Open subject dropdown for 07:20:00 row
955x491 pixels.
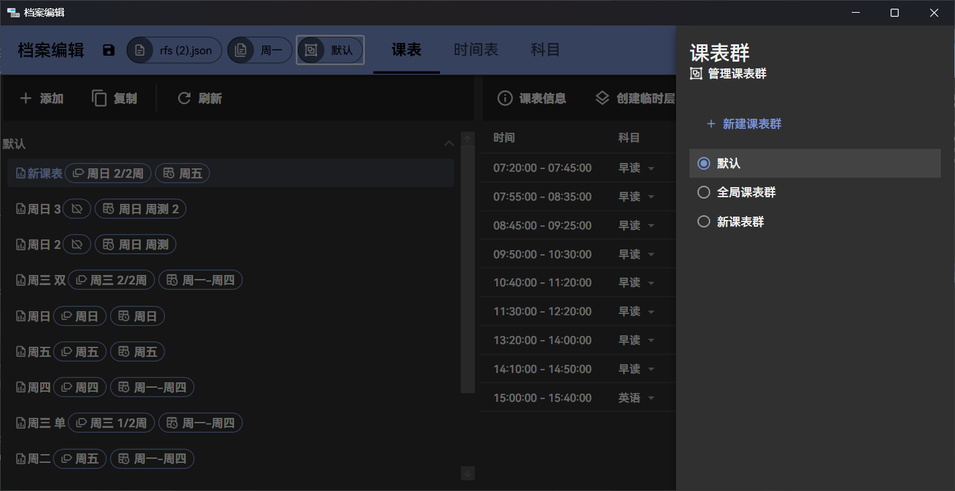tap(651, 168)
